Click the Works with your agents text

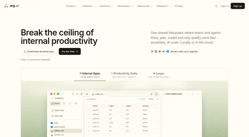pos(184,51)
